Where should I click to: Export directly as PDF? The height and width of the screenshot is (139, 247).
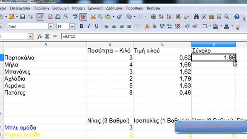pyautogui.click(x=50, y=17)
